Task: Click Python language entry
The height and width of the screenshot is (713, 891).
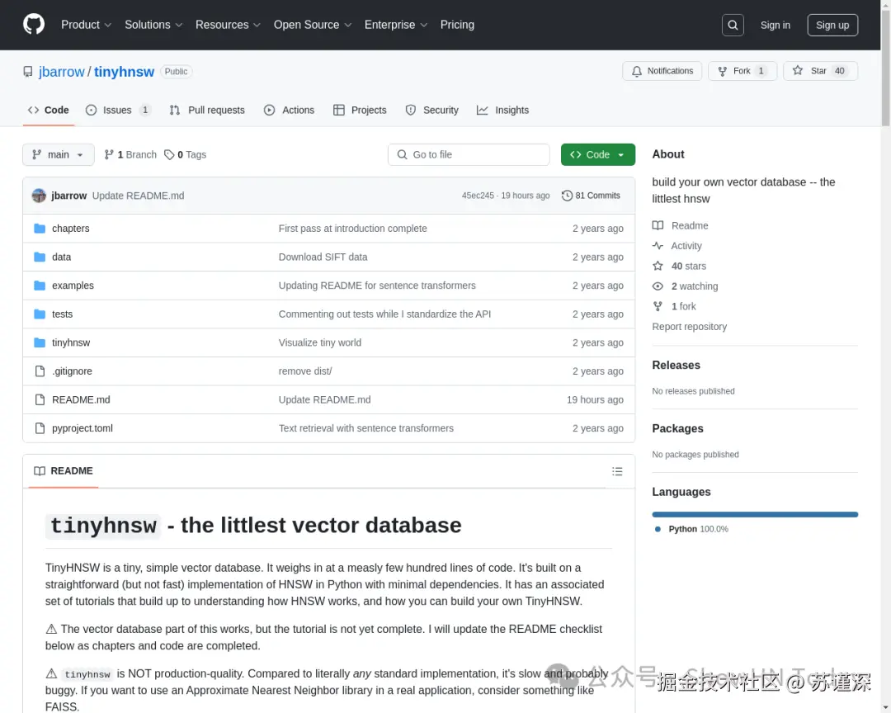Action: pyautogui.click(x=691, y=529)
